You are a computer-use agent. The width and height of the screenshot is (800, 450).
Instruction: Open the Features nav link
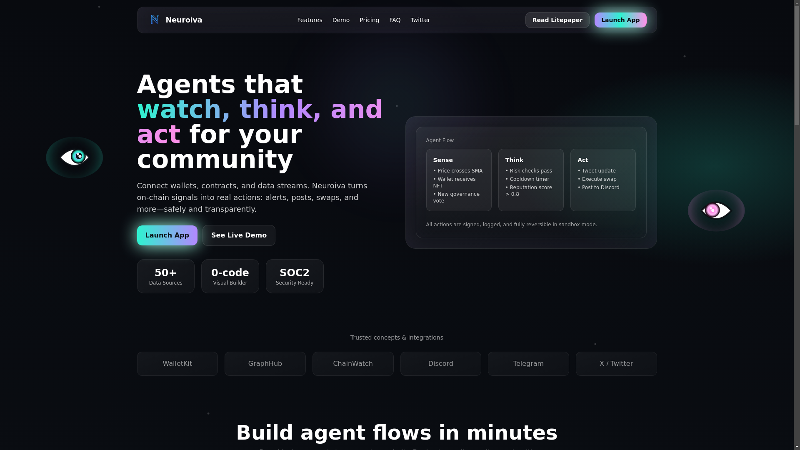310,20
